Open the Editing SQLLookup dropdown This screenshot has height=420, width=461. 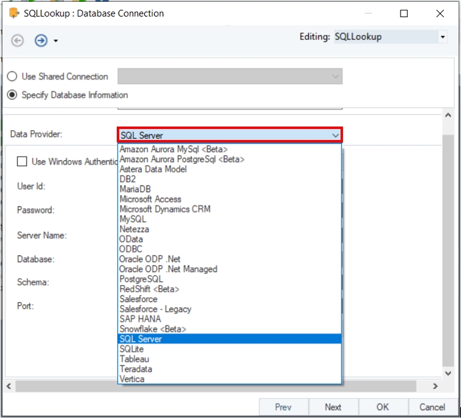pos(443,37)
